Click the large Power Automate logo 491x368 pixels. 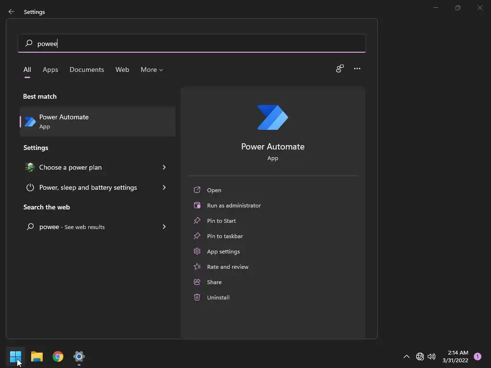[x=272, y=117]
